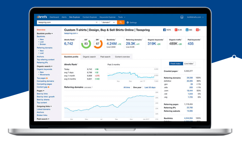The image size is (242, 141).
Task: Click the Google Plus share icon
Action: pos(176,30)
